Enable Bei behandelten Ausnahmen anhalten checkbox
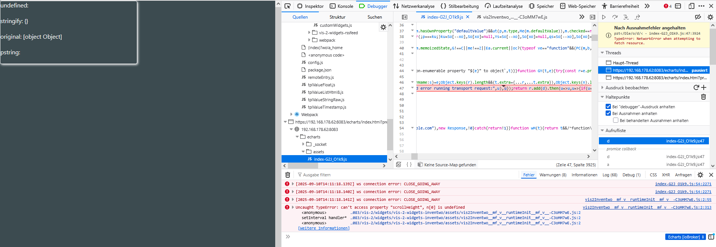716x247 pixels. point(616,120)
